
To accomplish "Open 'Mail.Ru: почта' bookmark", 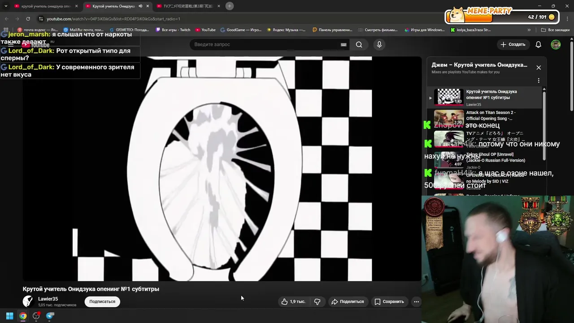I will coord(83,30).
